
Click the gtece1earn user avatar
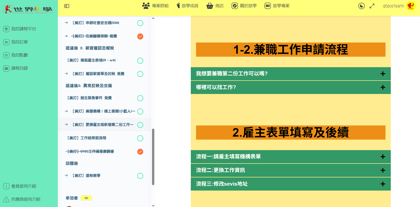point(411,6)
